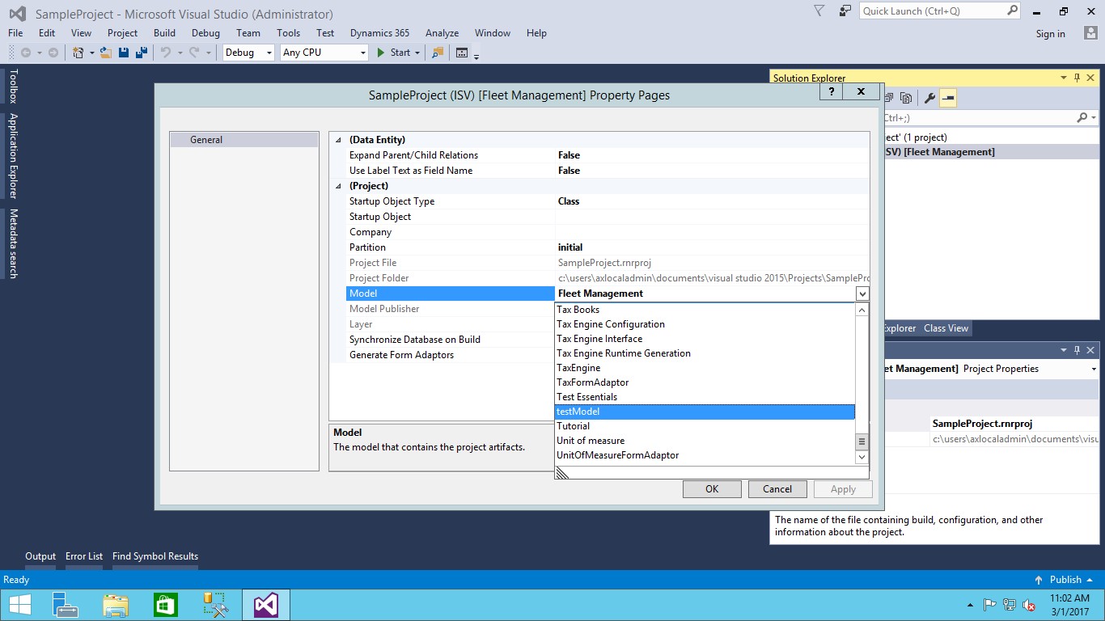Click the Send Feedback icon
The height and width of the screenshot is (621, 1105).
point(845,11)
